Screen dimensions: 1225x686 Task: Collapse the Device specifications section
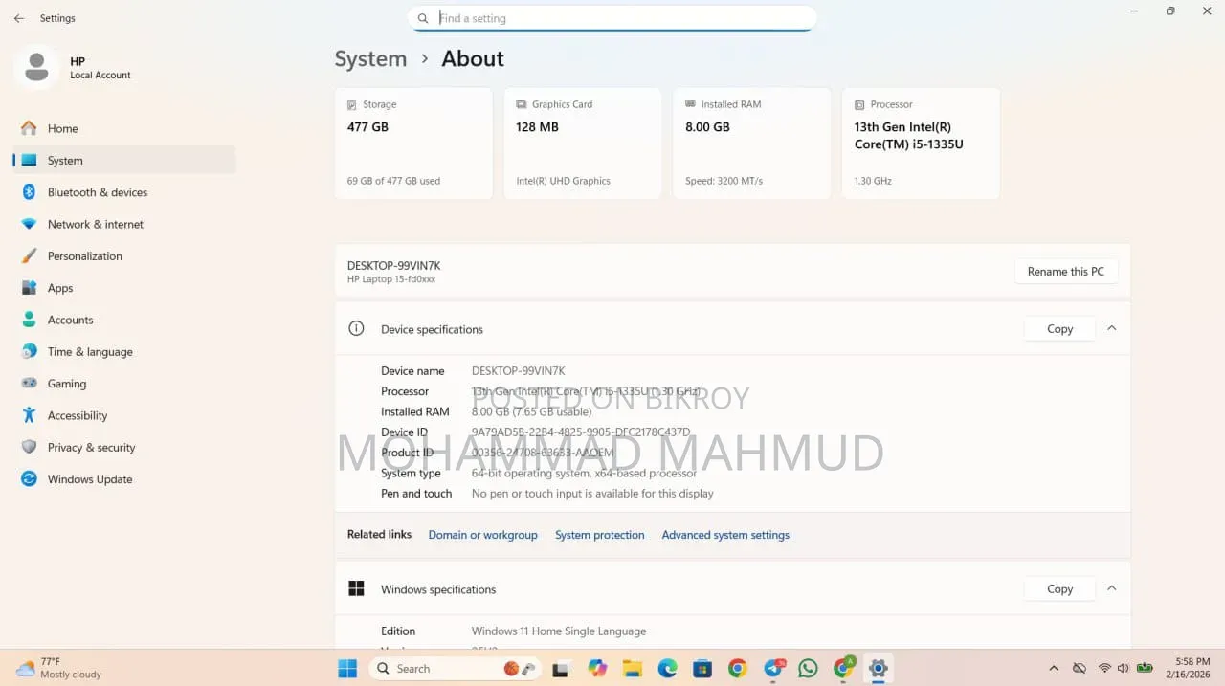pyautogui.click(x=1111, y=328)
